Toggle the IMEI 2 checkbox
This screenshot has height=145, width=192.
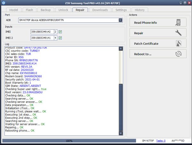[60, 38]
